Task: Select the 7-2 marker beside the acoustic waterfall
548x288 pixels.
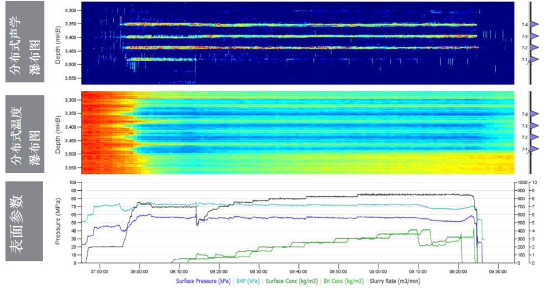Action: [x=534, y=48]
